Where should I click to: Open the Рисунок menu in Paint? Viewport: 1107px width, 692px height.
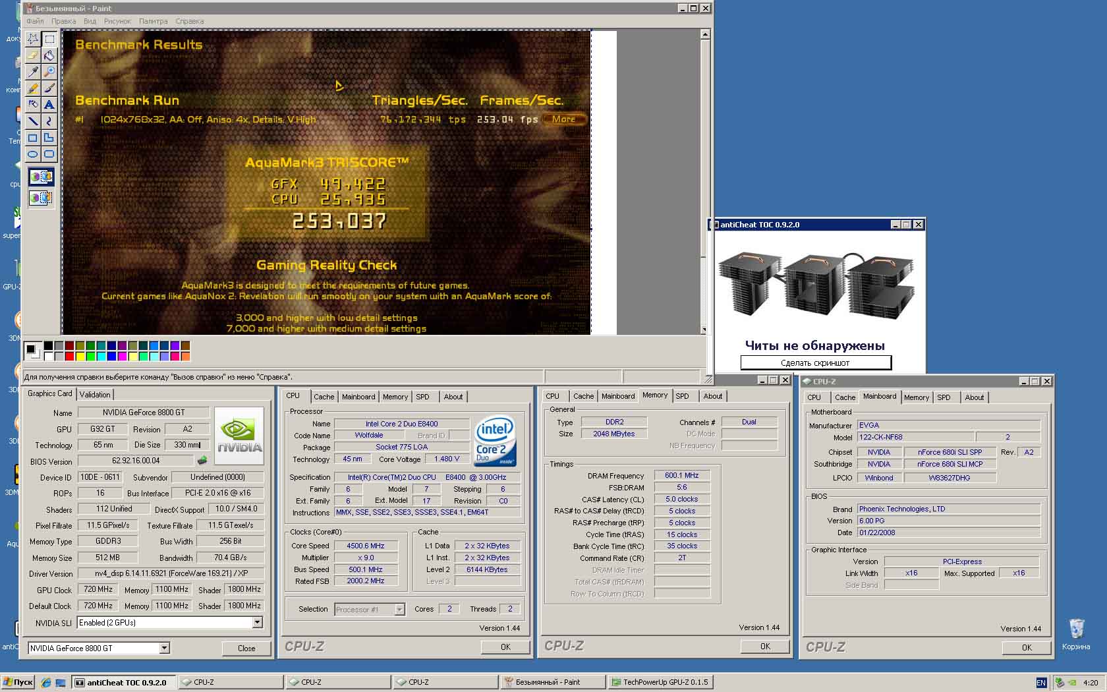[117, 21]
